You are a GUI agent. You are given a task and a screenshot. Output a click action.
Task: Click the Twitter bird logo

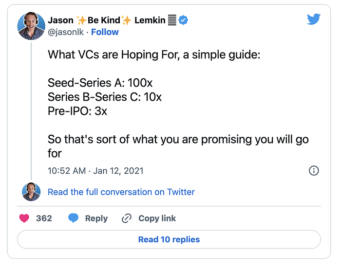click(314, 19)
